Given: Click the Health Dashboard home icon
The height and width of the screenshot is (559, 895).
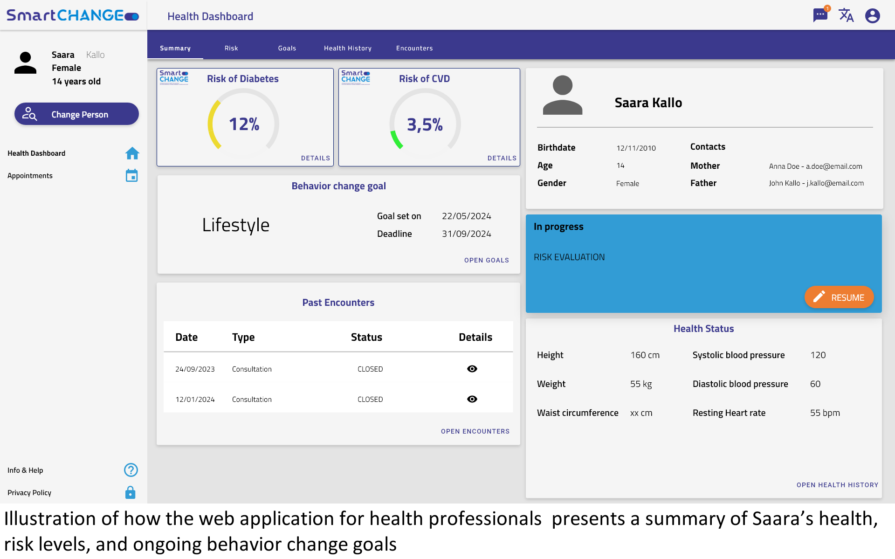Looking at the screenshot, I should click(x=132, y=153).
